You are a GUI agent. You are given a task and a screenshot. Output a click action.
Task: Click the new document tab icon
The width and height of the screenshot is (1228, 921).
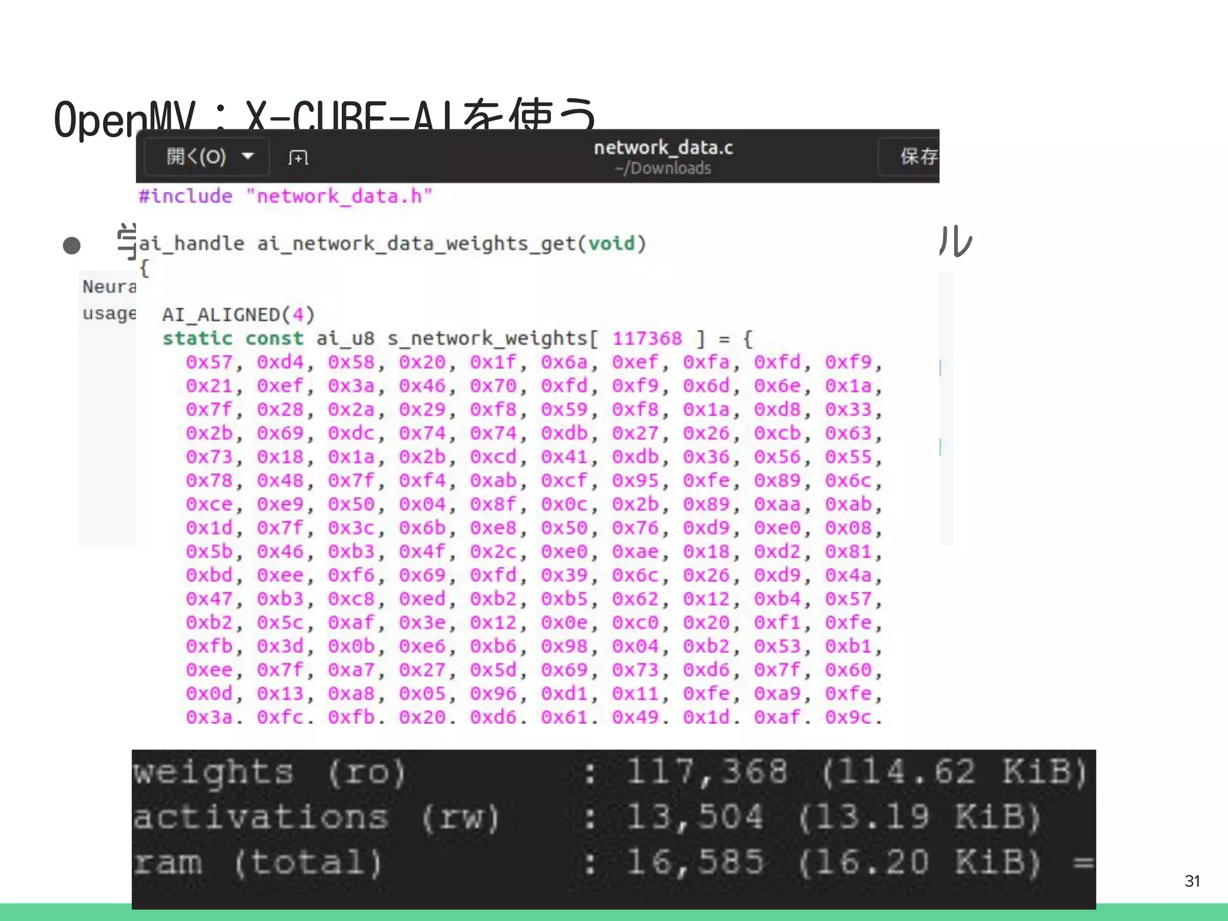[298, 158]
